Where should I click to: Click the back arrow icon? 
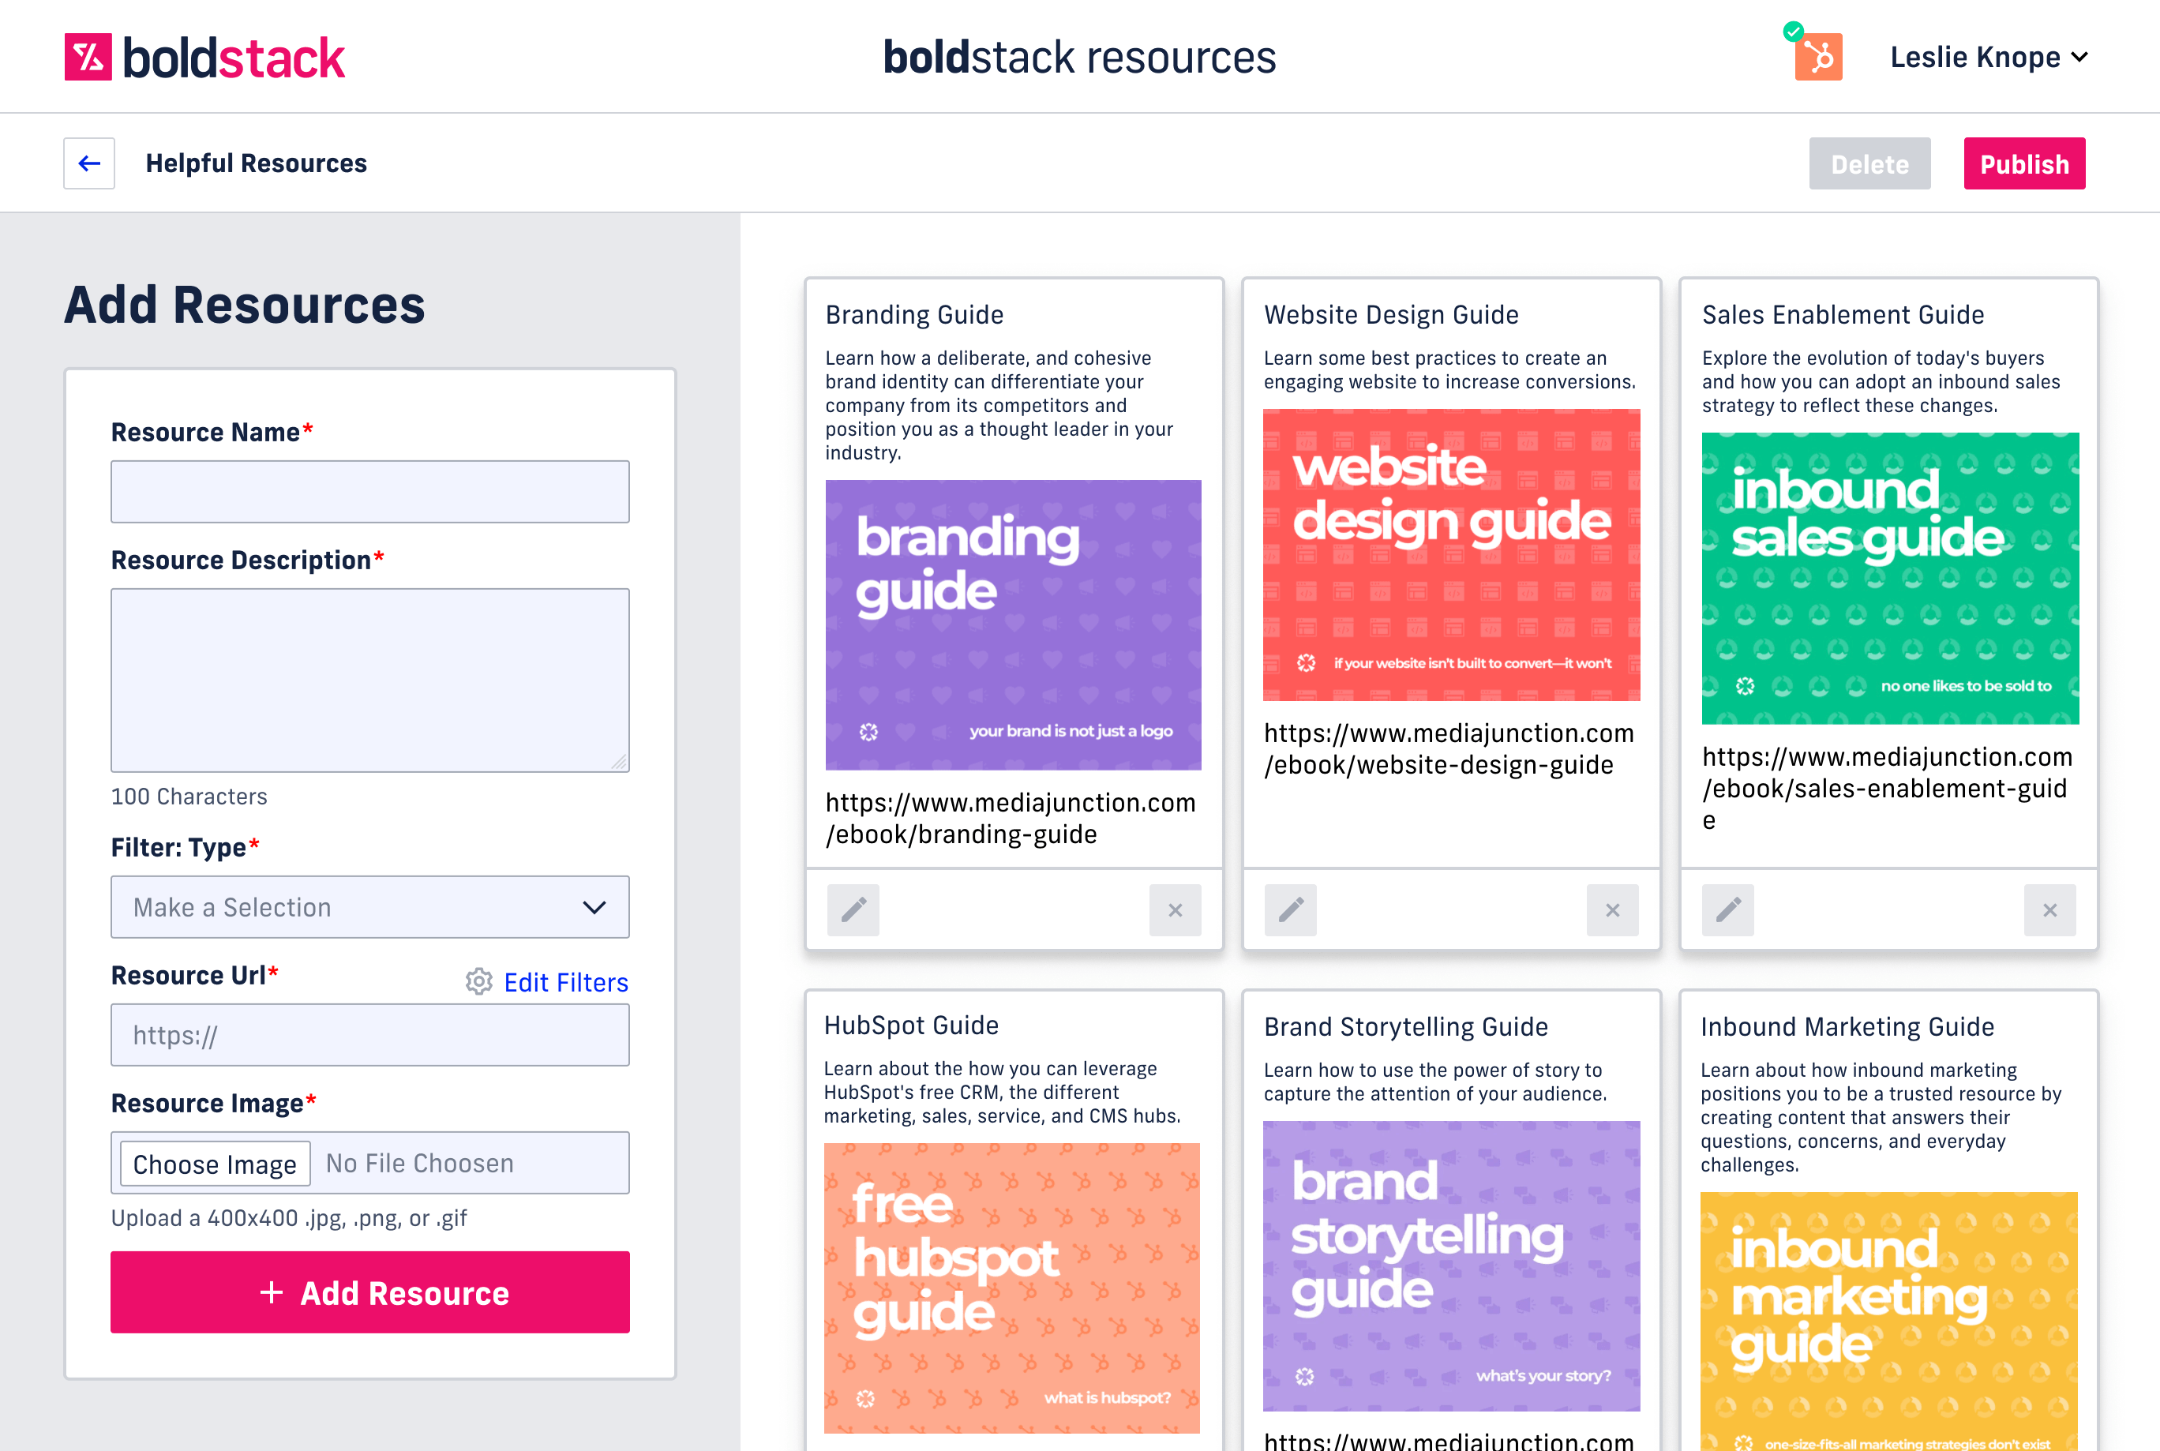pyautogui.click(x=89, y=163)
